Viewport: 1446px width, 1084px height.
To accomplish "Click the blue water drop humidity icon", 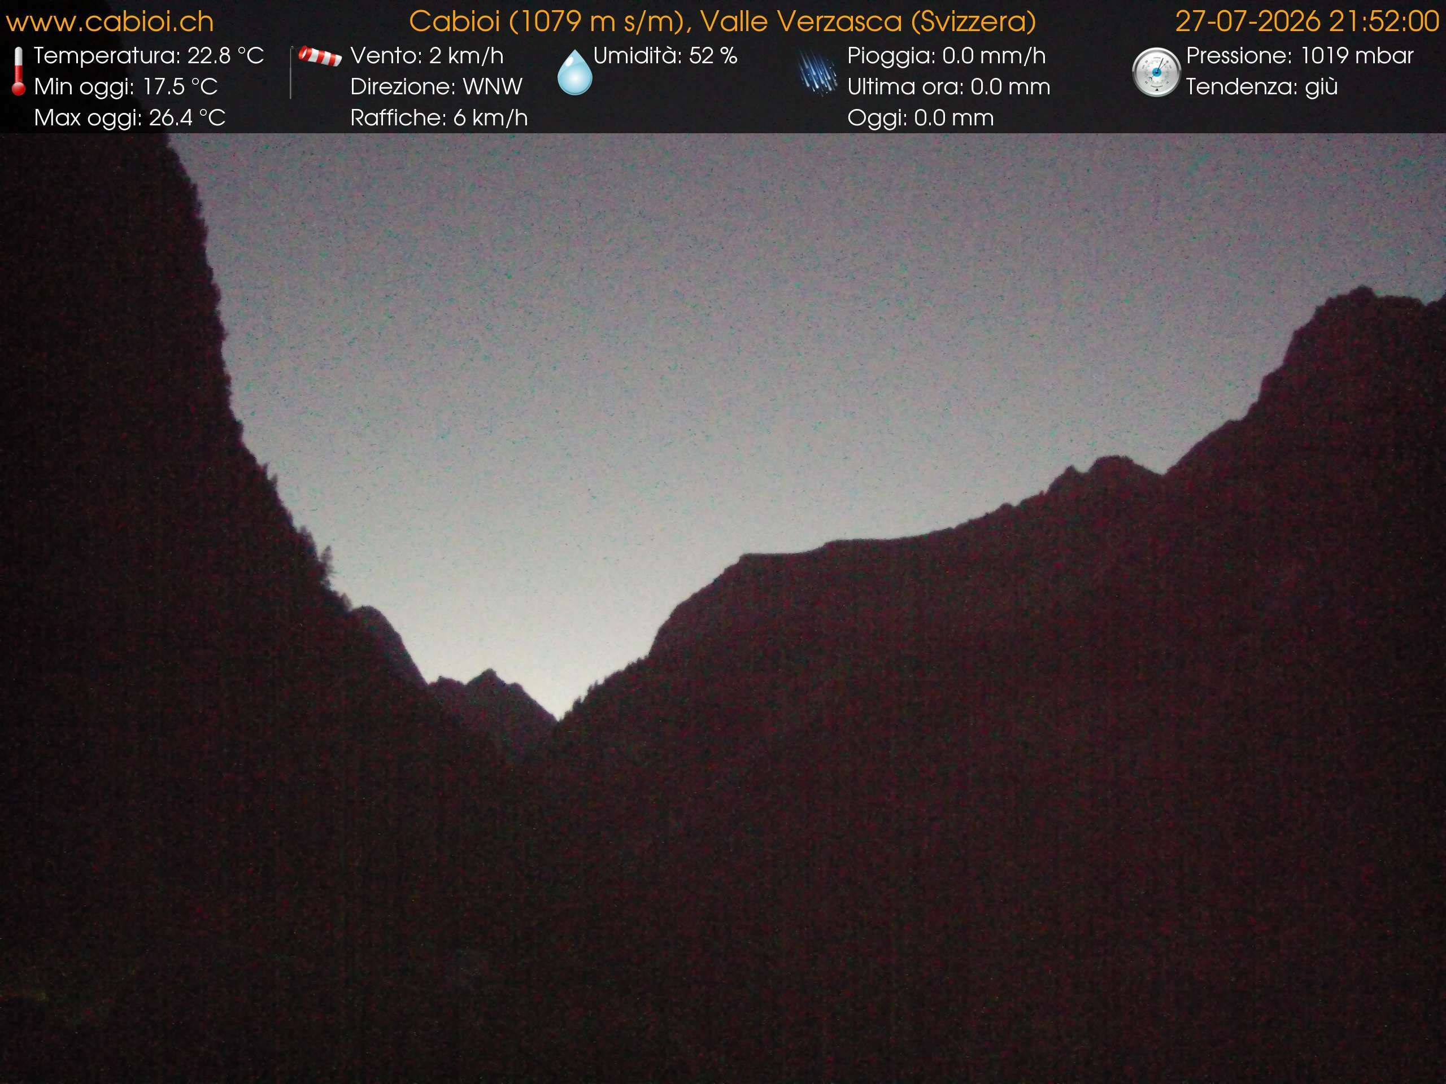I will point(574,72).
